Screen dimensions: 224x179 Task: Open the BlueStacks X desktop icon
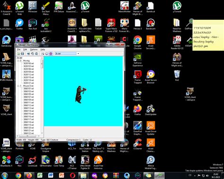tap(6, 161)
